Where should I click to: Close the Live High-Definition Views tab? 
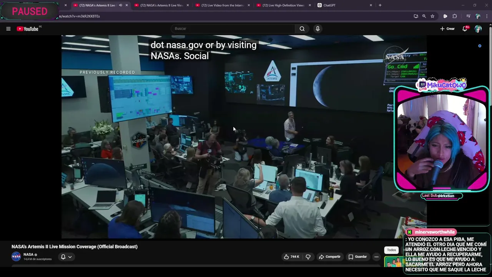[x=310, y=5]
